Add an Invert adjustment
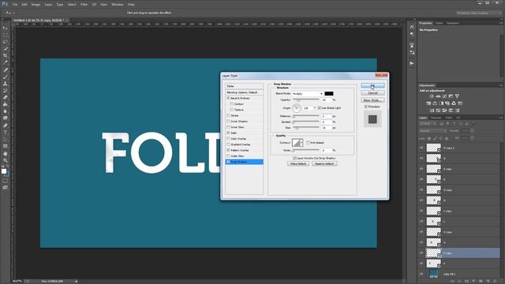Viewport: 505px width, 284px height. point(432,110)
